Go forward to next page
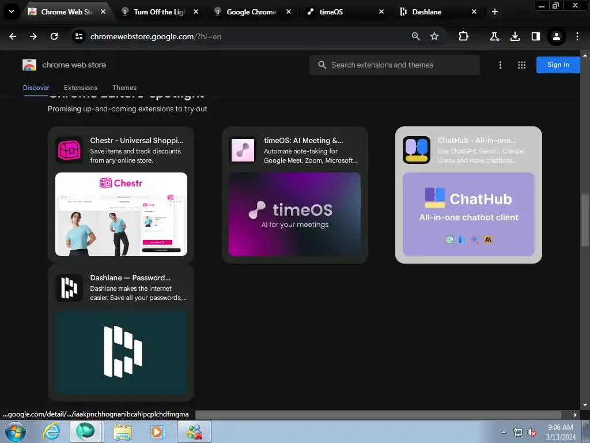 tap(33, 36)
